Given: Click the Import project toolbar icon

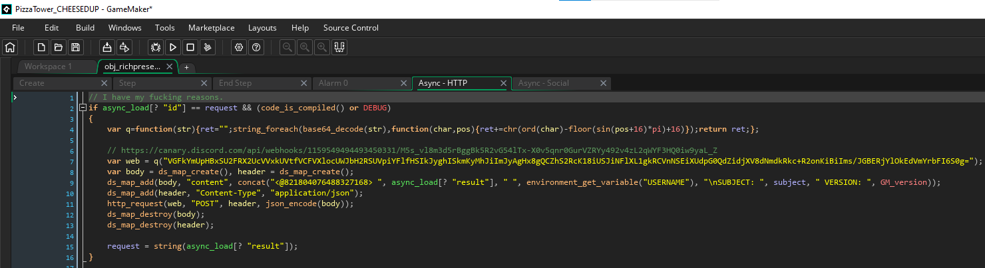Looking at the screenshot, I should click(x=106, y=47).
